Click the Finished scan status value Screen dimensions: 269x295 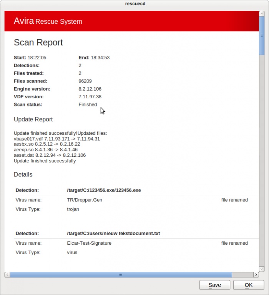tap(88, 104)
